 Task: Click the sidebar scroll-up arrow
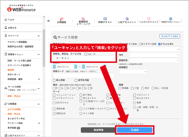(44, 17)
